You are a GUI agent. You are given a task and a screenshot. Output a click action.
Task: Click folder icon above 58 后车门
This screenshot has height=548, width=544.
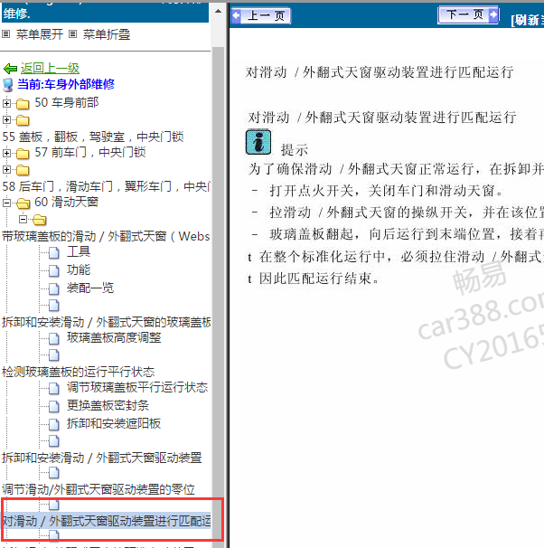coord(23,170)
